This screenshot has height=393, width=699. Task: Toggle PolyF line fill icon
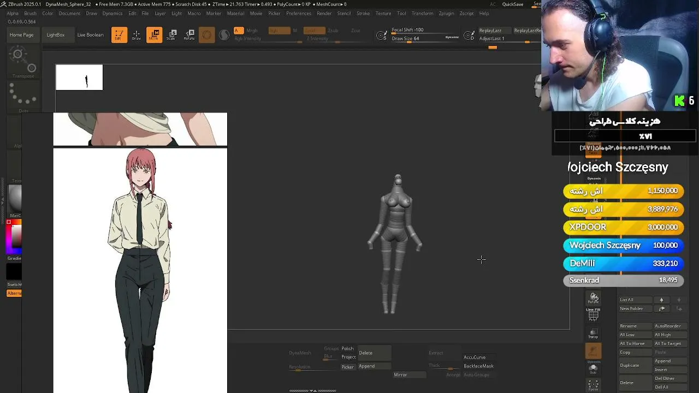click(594, 315)
